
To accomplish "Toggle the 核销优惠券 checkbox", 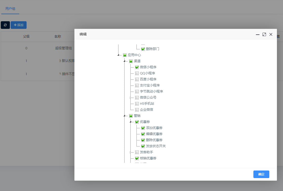I will pos(137,158).
